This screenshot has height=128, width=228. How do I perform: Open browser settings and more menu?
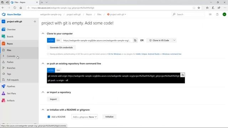tap(225, 8)
